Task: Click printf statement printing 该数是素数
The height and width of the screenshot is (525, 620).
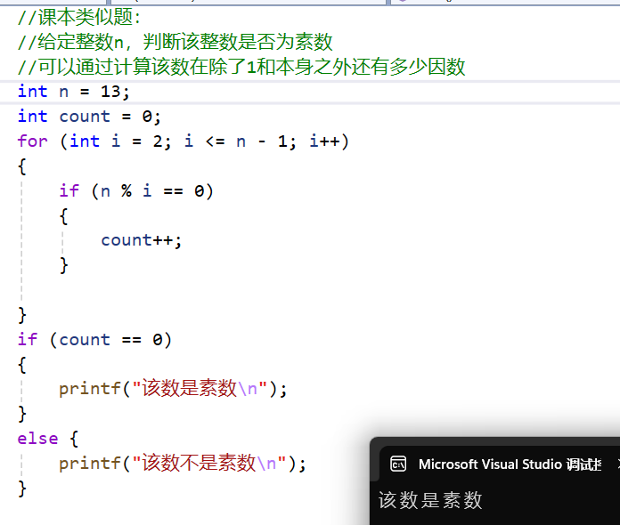Action: (173, 389)
